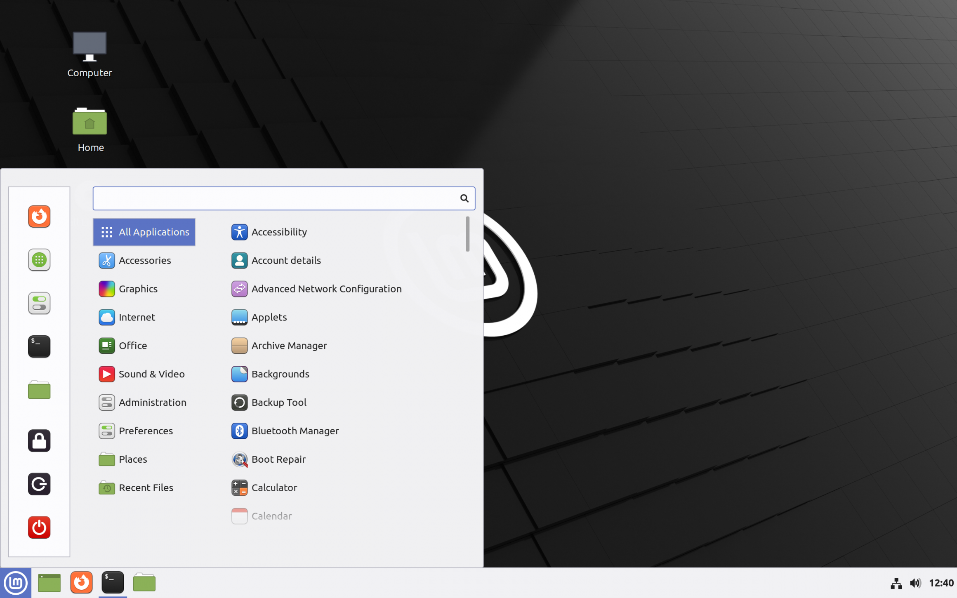This screenshot has height=598, width=957.
Task: Adjust the system volume from the tray
Action: tap(916, 583)
